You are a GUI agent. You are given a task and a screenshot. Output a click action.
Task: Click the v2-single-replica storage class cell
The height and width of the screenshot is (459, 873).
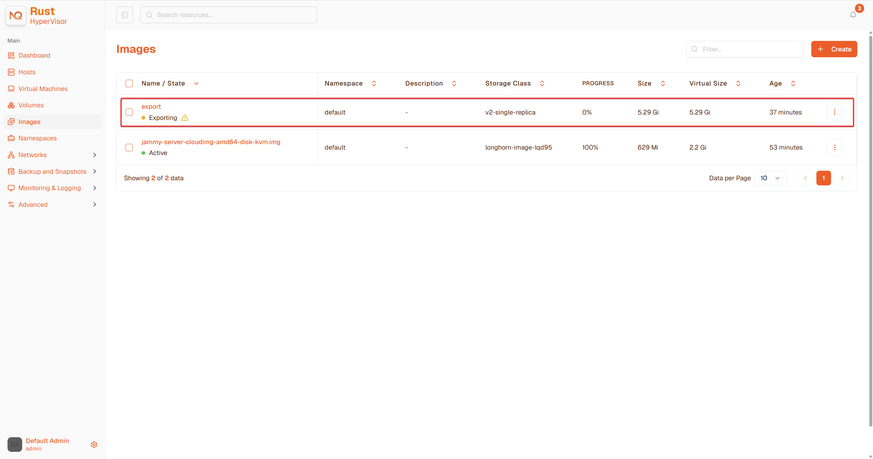tap(510, 112)
